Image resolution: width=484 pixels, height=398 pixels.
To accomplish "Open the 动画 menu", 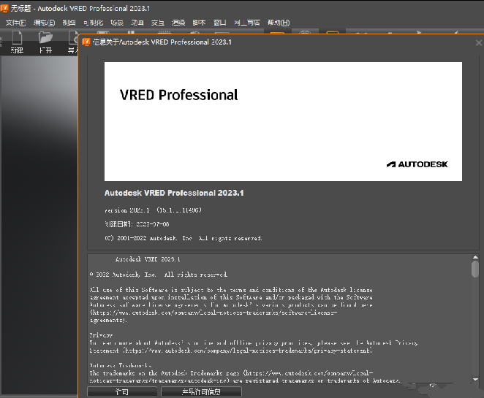I will 137,23.
